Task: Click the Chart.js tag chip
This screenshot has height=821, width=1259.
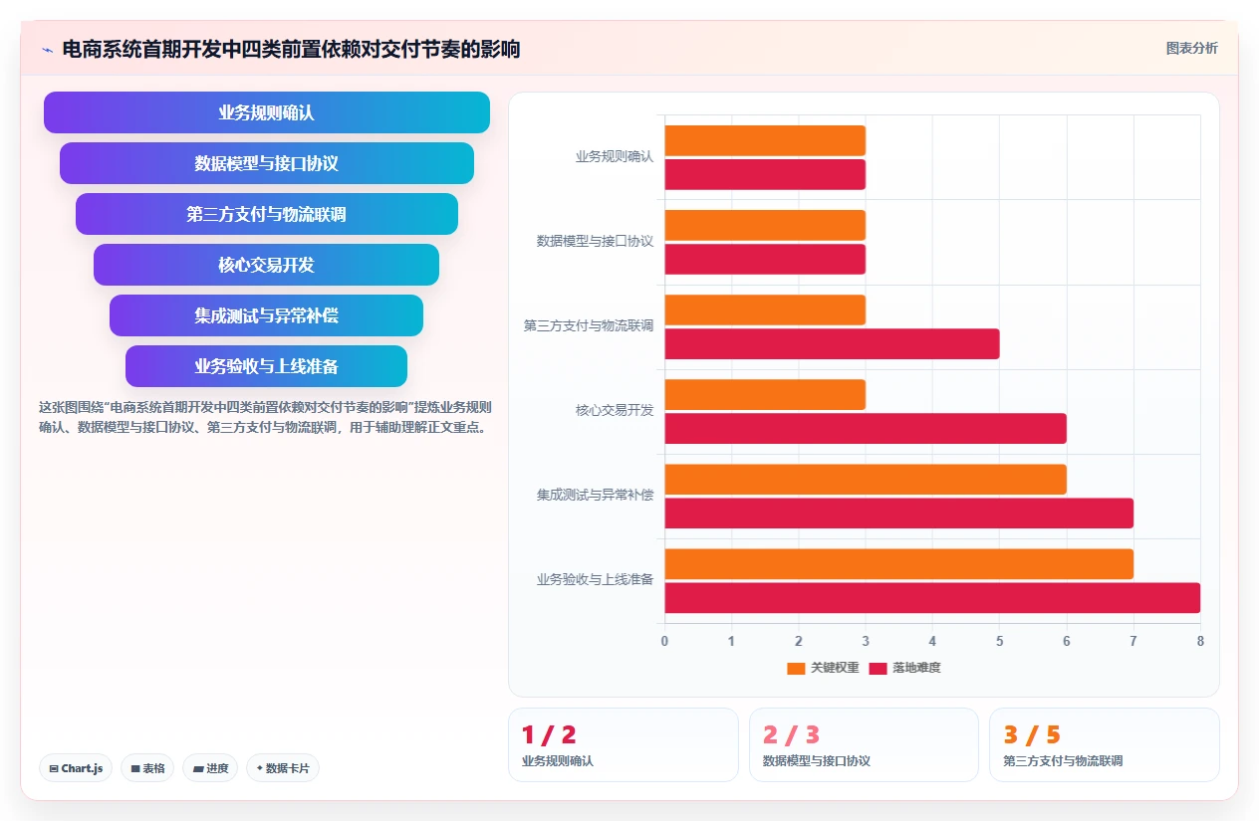Action: tap(76, 768)
